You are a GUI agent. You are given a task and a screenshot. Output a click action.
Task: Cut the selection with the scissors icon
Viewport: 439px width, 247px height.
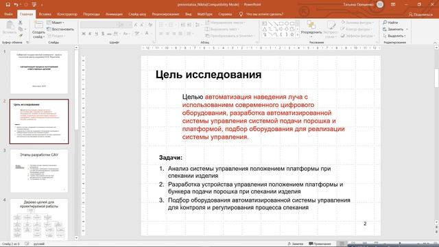(x=21, y=23)
